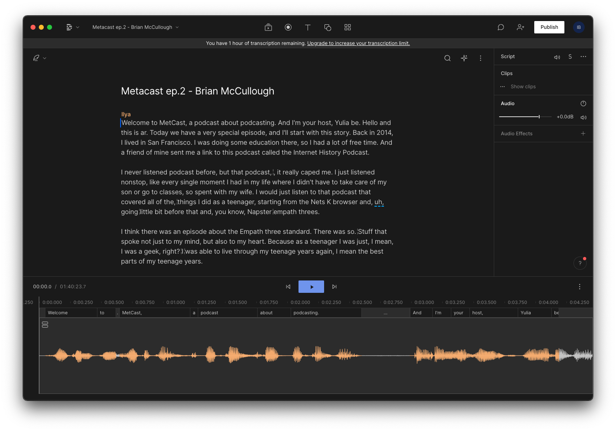Select word 'Welcome' in timeline
The width and height of the screenshot is (616, 431).
tap(71, 313)
